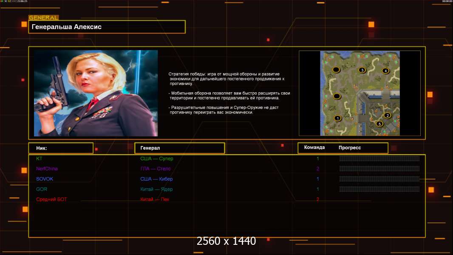Click the 'Мобильная оборона' description paragraph
Image resolution: width=453 pixels, height=255 pixels.
[229, 96]
